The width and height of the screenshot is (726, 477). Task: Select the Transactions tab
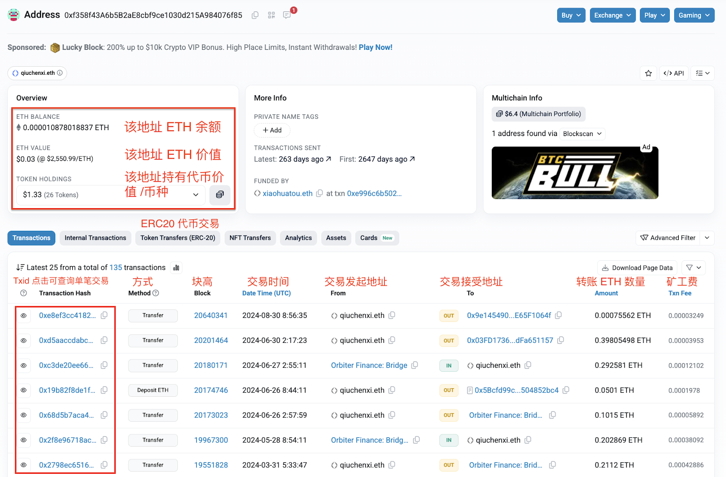pos(31,238)
